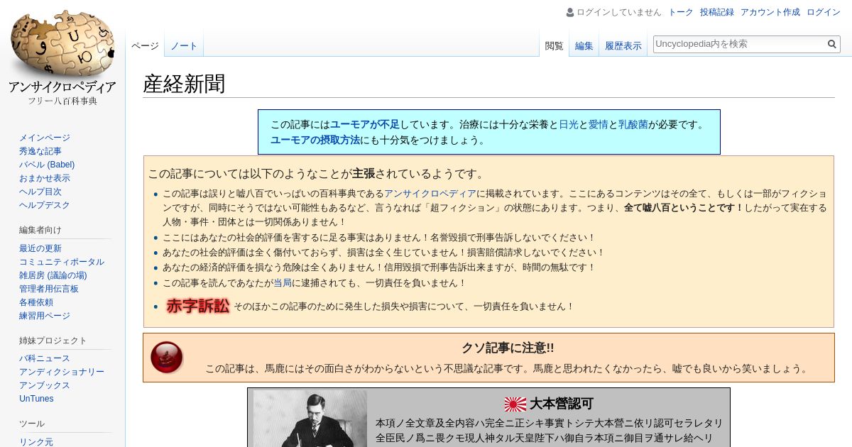This screenshot has width=852, height=447.
Task: Click the rising sun flag icon
Action: (515, 404)
